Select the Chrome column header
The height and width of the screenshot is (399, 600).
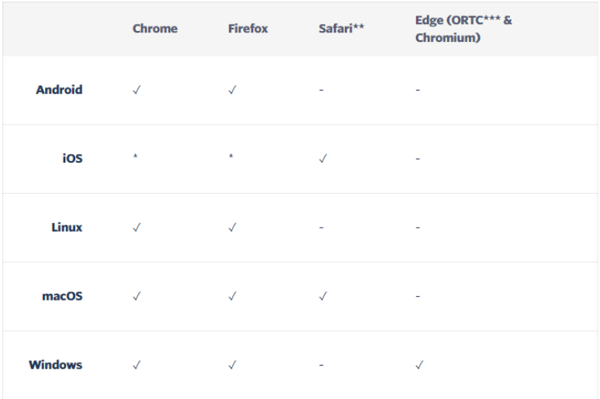click(154, 29)
